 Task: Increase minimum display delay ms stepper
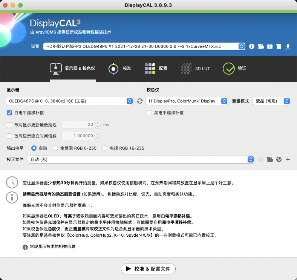click(x=98, y=123)
